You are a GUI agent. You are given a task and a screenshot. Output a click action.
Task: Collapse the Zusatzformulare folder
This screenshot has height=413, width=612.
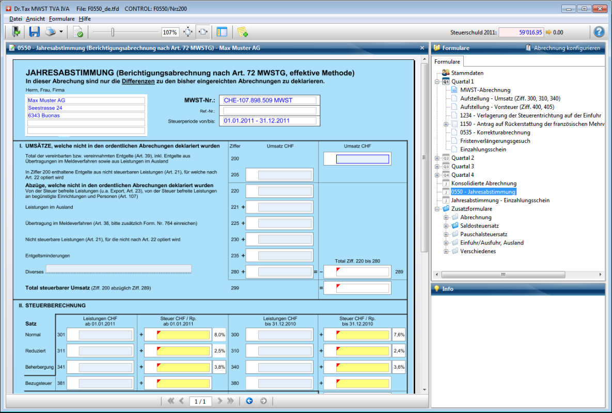[437, 209]
